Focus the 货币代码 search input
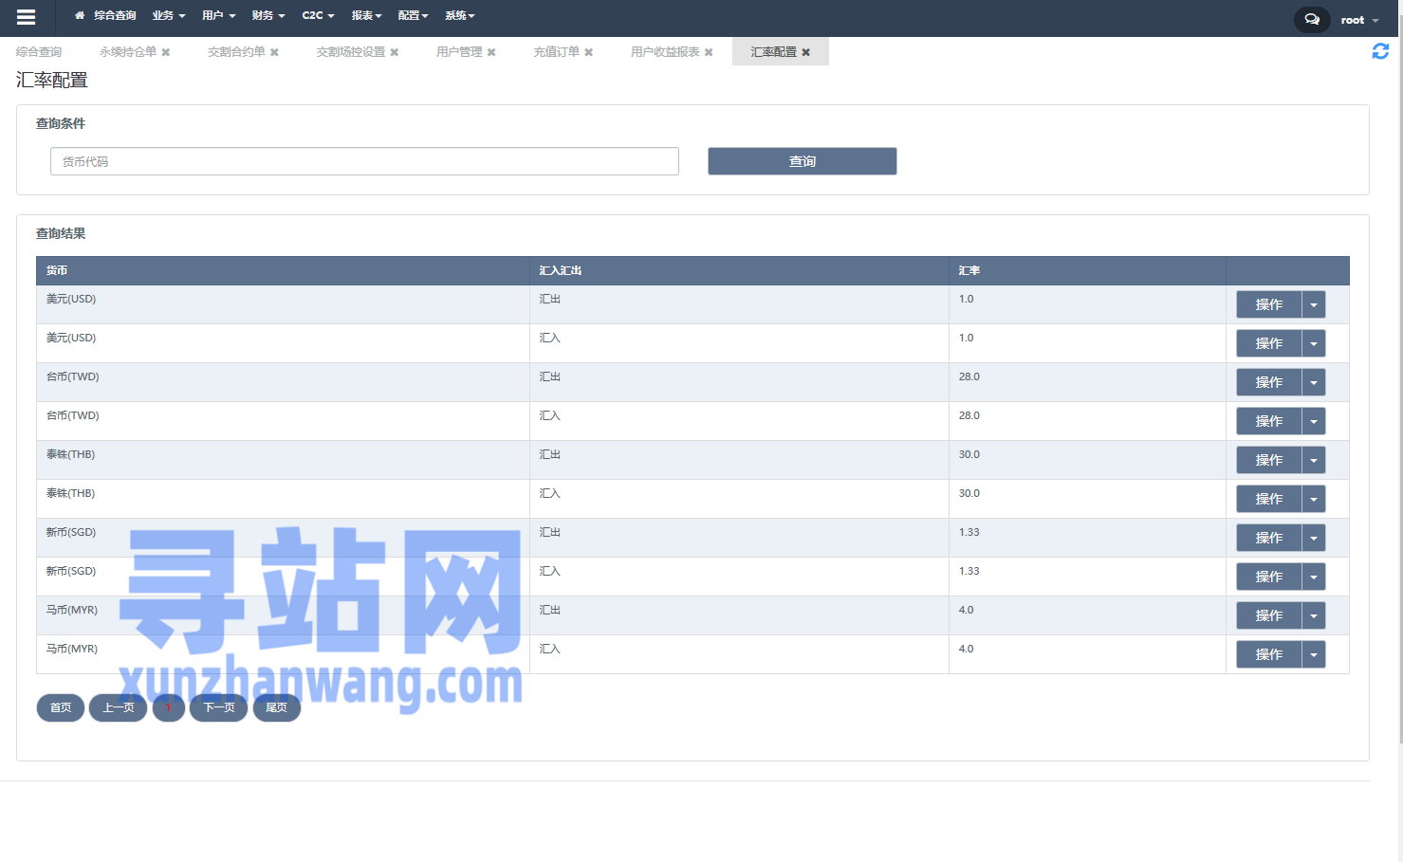This screenshot has width=1403, height=862. pos(364,161)
